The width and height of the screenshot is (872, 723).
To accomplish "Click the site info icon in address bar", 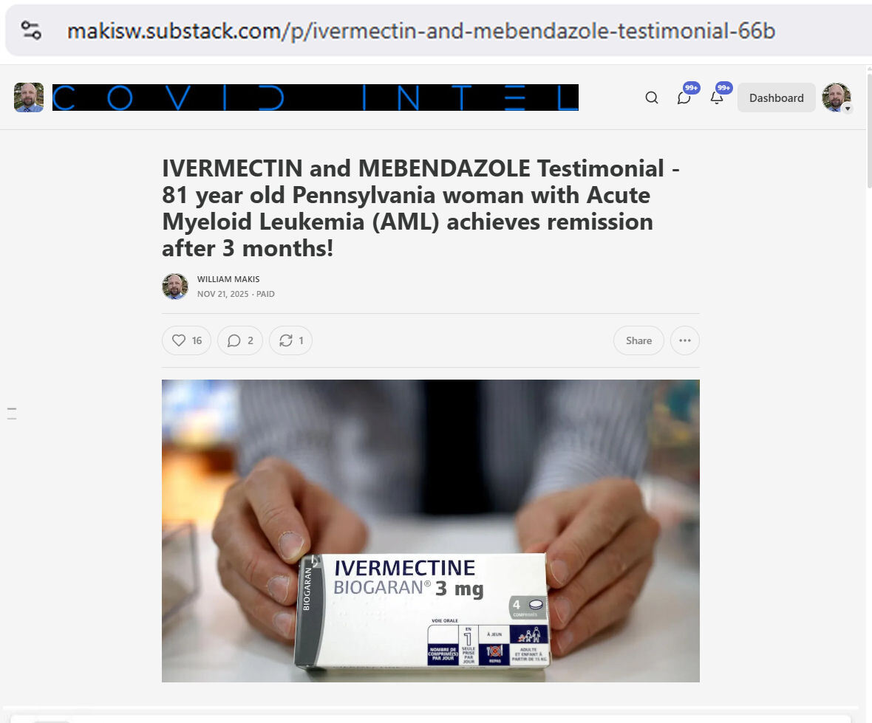I will point(31,30).
